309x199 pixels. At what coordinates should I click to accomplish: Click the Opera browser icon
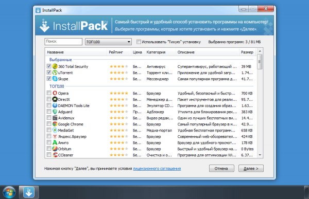55,93
